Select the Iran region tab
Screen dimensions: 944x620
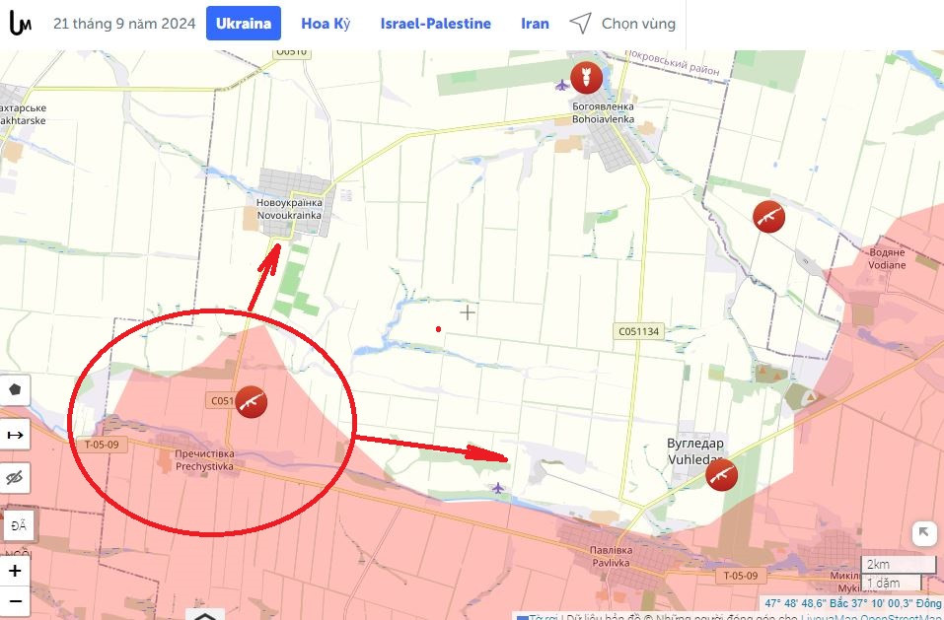(x=535, y=23)
